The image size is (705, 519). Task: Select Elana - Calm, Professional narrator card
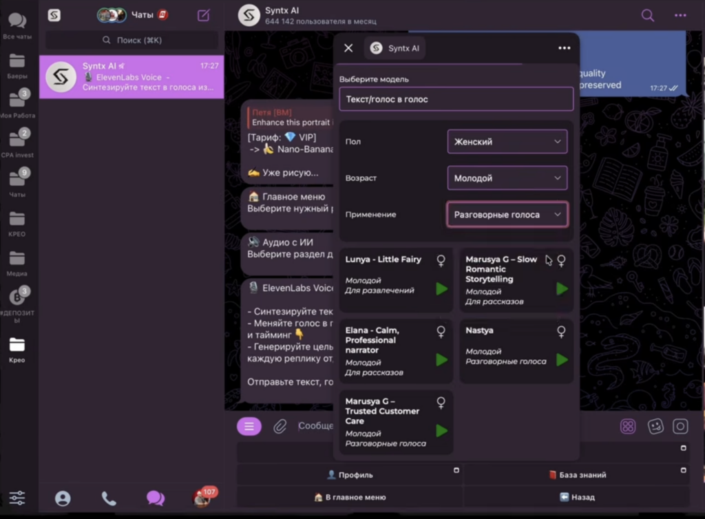[396, 351]
